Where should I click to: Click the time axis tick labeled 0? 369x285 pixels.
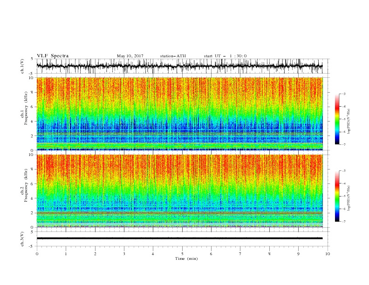point(37,254)
